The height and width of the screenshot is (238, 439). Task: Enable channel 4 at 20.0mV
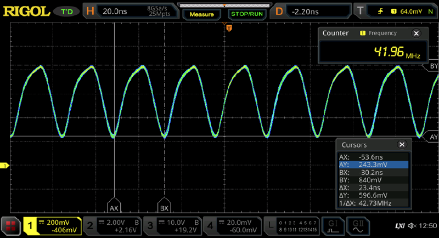(232, 225)
